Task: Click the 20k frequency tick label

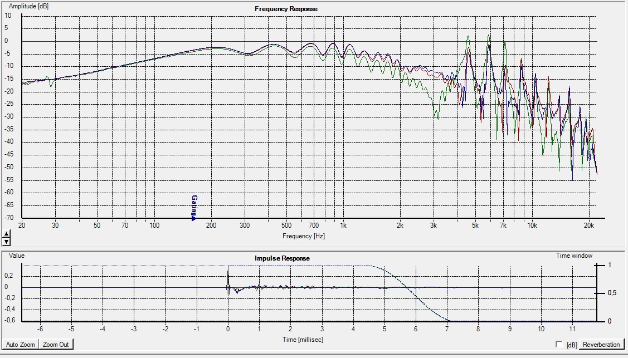Action: [x=589, y=225]
